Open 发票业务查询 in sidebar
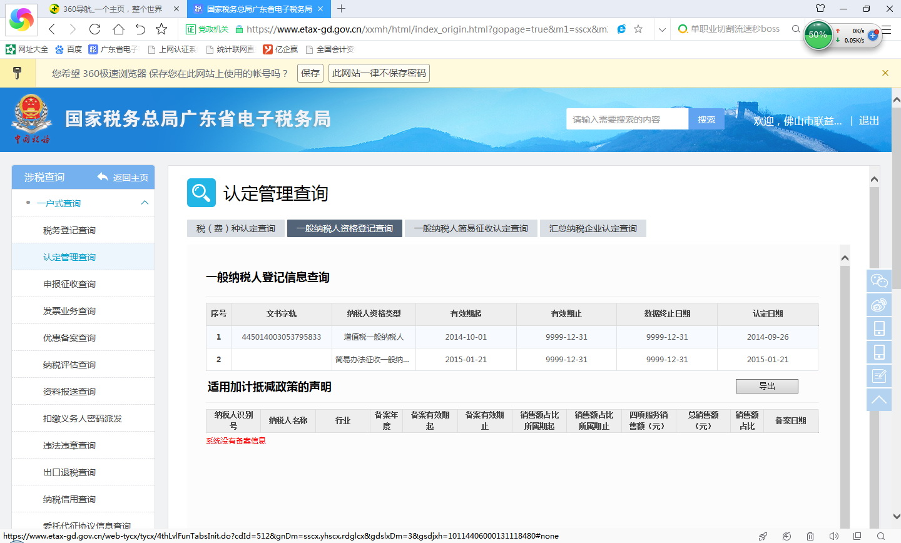Viewport: 901px width, 543px height. coord(83,311)
